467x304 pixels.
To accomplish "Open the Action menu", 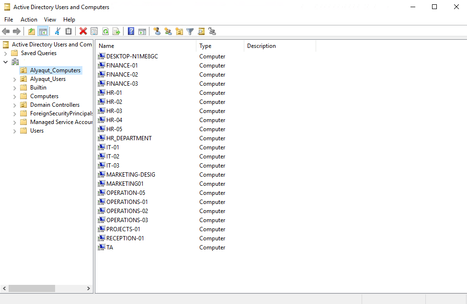I will 29,19.
